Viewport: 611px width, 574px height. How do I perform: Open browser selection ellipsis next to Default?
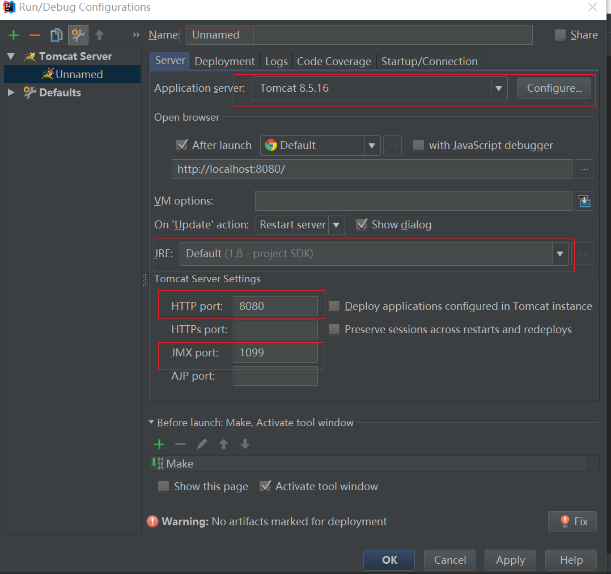tap(393, 146)
